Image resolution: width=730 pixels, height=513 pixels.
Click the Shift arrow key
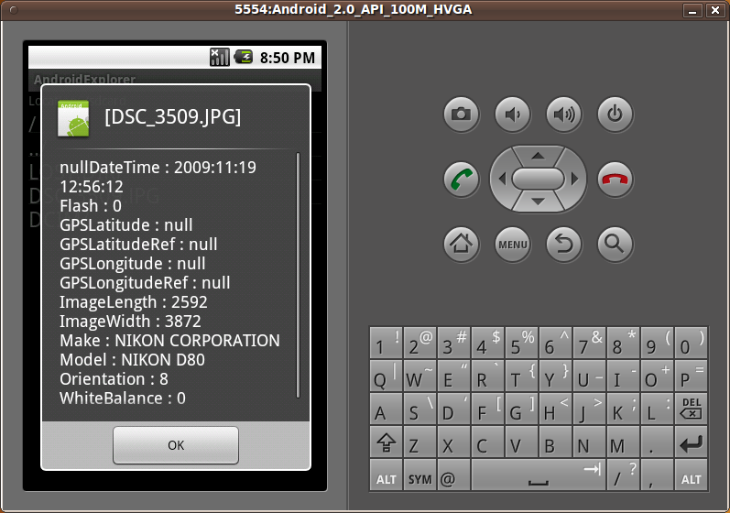coord(386,442)
